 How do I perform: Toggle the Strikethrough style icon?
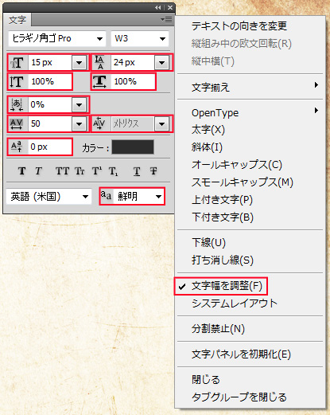tap(153, 171)
